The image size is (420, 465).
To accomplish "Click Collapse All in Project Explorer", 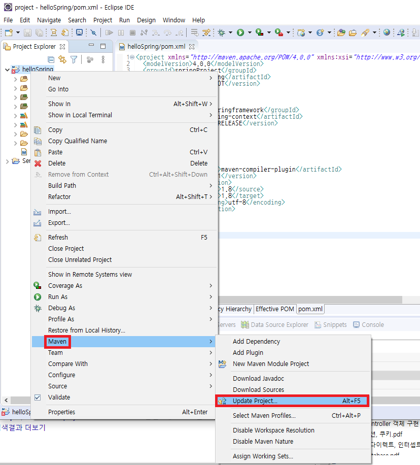I will [x=51, y=59].
